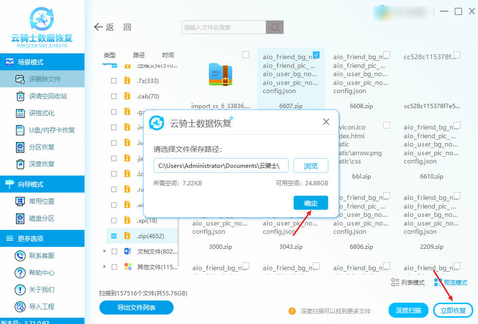Choose the 误格式化 format recovery option
Image resolution: width=478 pixels, height=324 pixels.
coord(42,113)
